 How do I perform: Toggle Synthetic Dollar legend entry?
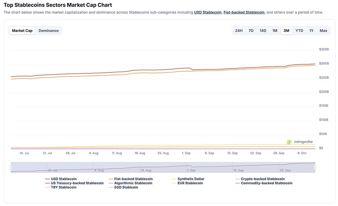point(191,179)
